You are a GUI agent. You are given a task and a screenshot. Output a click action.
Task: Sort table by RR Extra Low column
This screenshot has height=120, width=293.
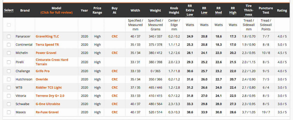(190, 10)
